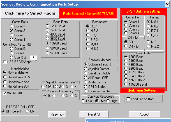This screenshot has height=122, width=171.
Task: Select OPTO Turbo squelch method
Action: pyautogui.click(x=95, y=87)
